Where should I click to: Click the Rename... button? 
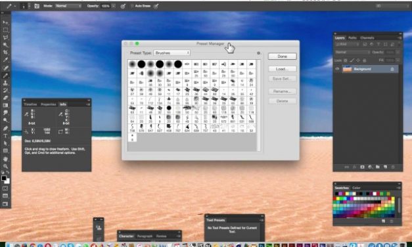[x=282, y=91]
